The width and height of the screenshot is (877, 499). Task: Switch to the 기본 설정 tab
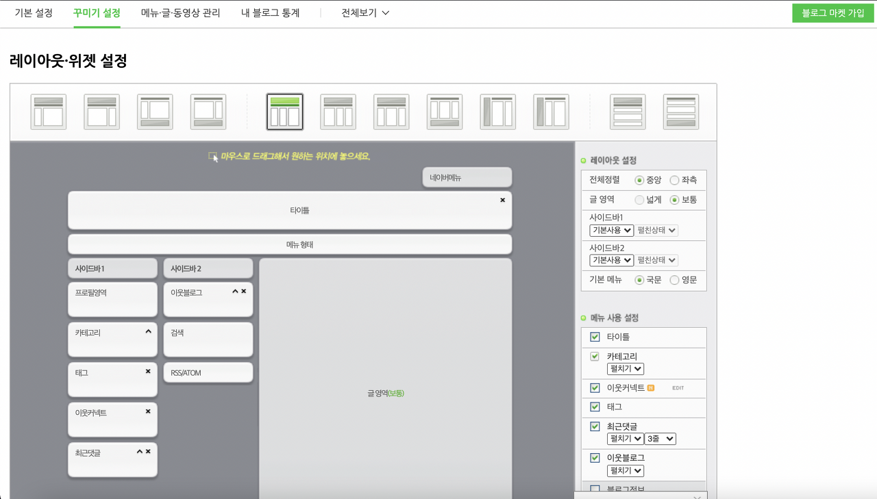click(x=34, y=13)
